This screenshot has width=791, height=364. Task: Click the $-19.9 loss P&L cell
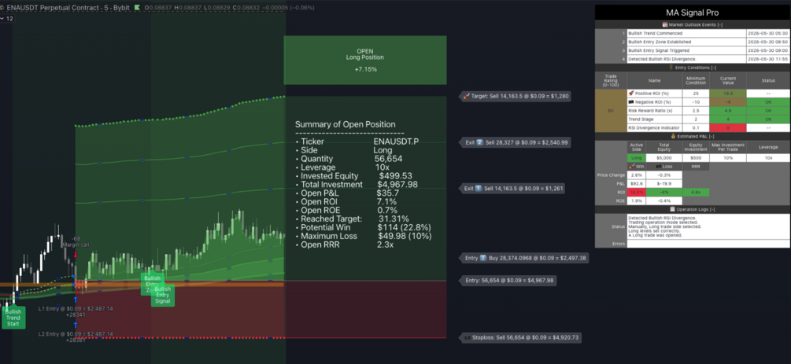click(x=663, y=183)
